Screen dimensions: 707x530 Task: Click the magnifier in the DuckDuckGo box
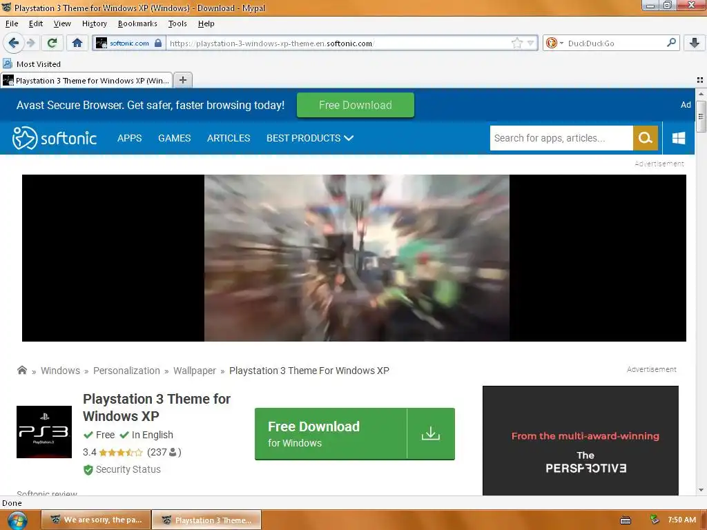[671, 43]
